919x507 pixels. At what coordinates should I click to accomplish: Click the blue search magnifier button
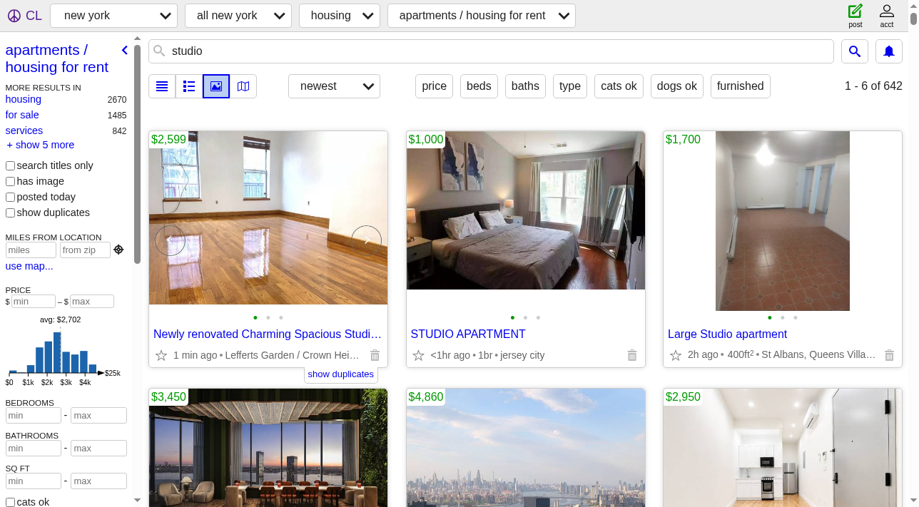point(855,51)
